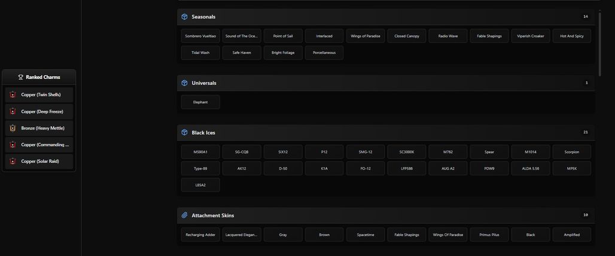Select Wings Of Paradise attachment skin
This screenshot has width=615, height=256.
[x=448, y=235]
